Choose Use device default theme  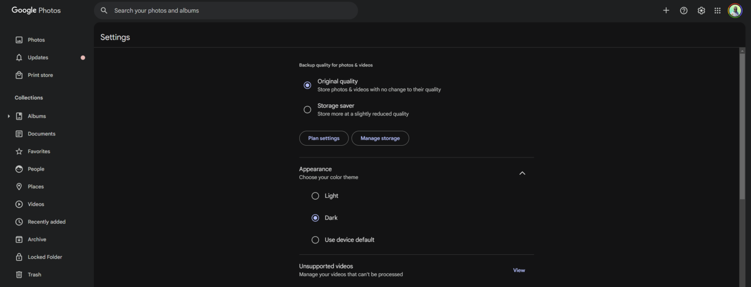tap(315, 240)
